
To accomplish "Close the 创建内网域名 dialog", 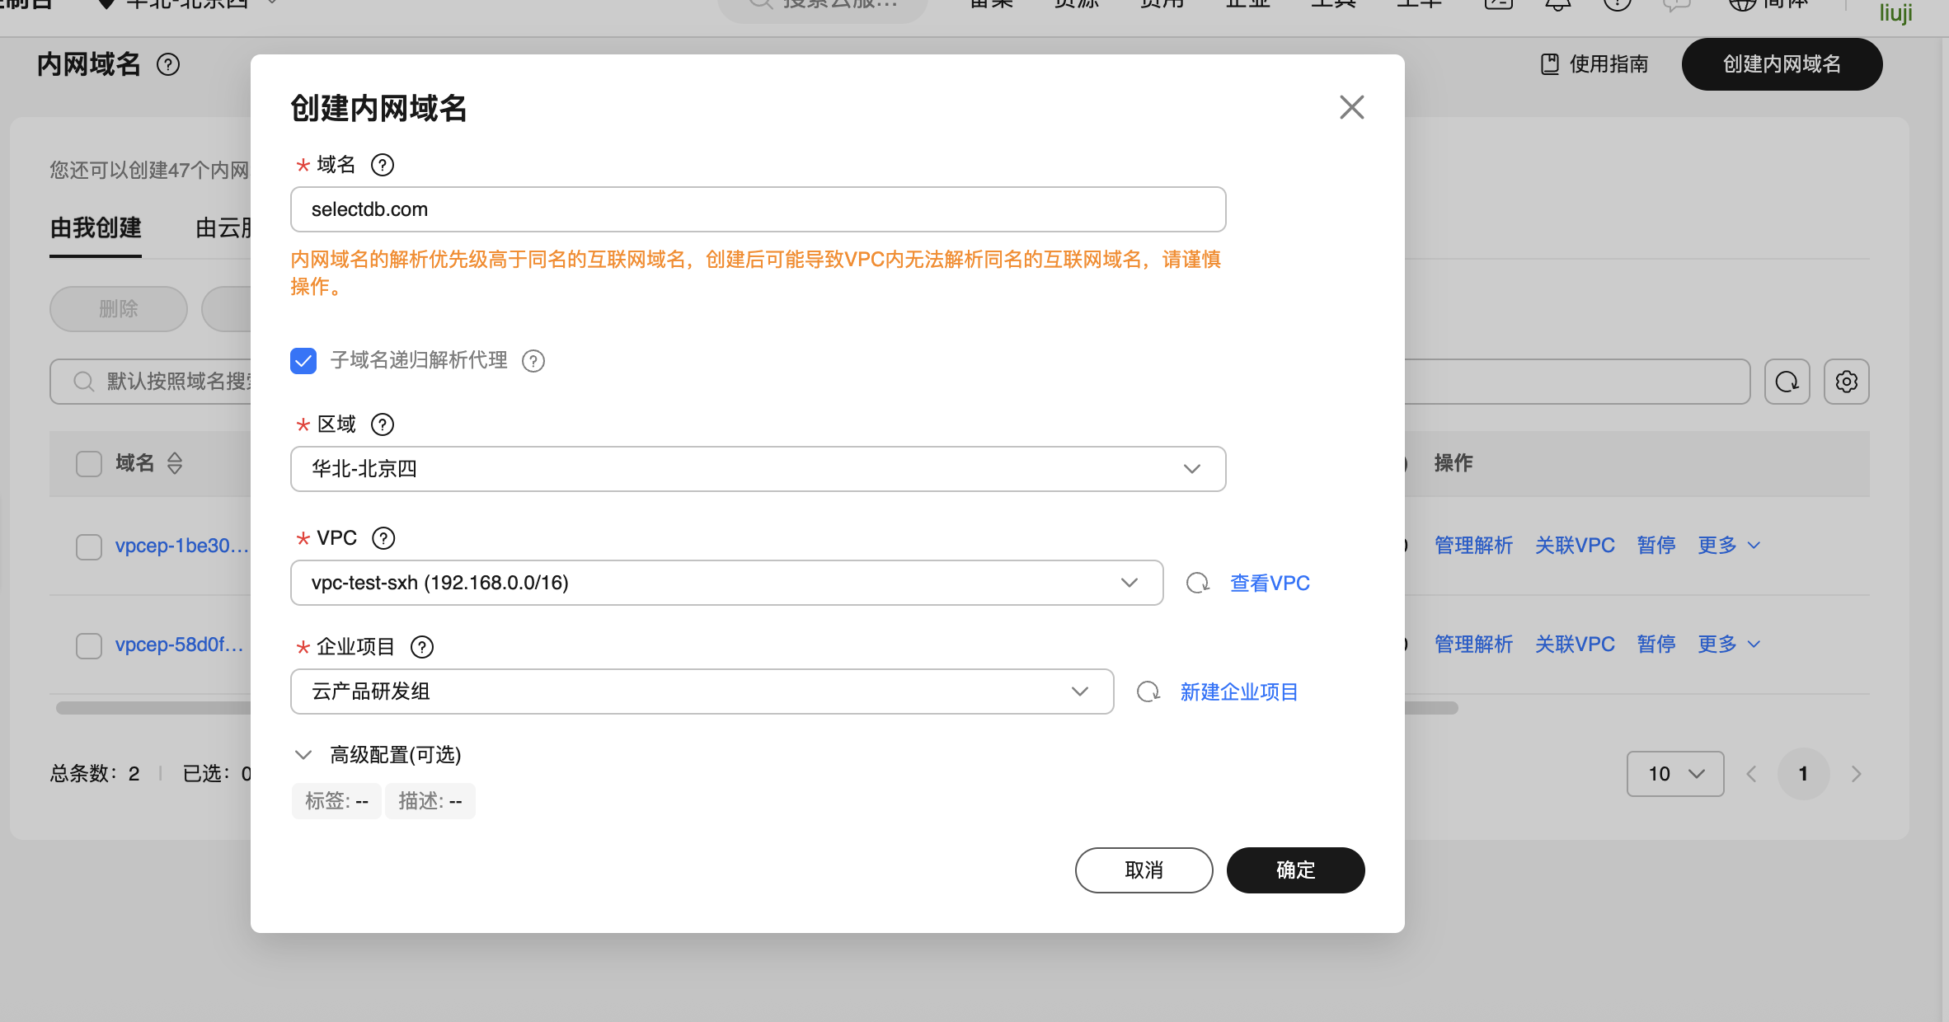I will (x=1351, y=107).
